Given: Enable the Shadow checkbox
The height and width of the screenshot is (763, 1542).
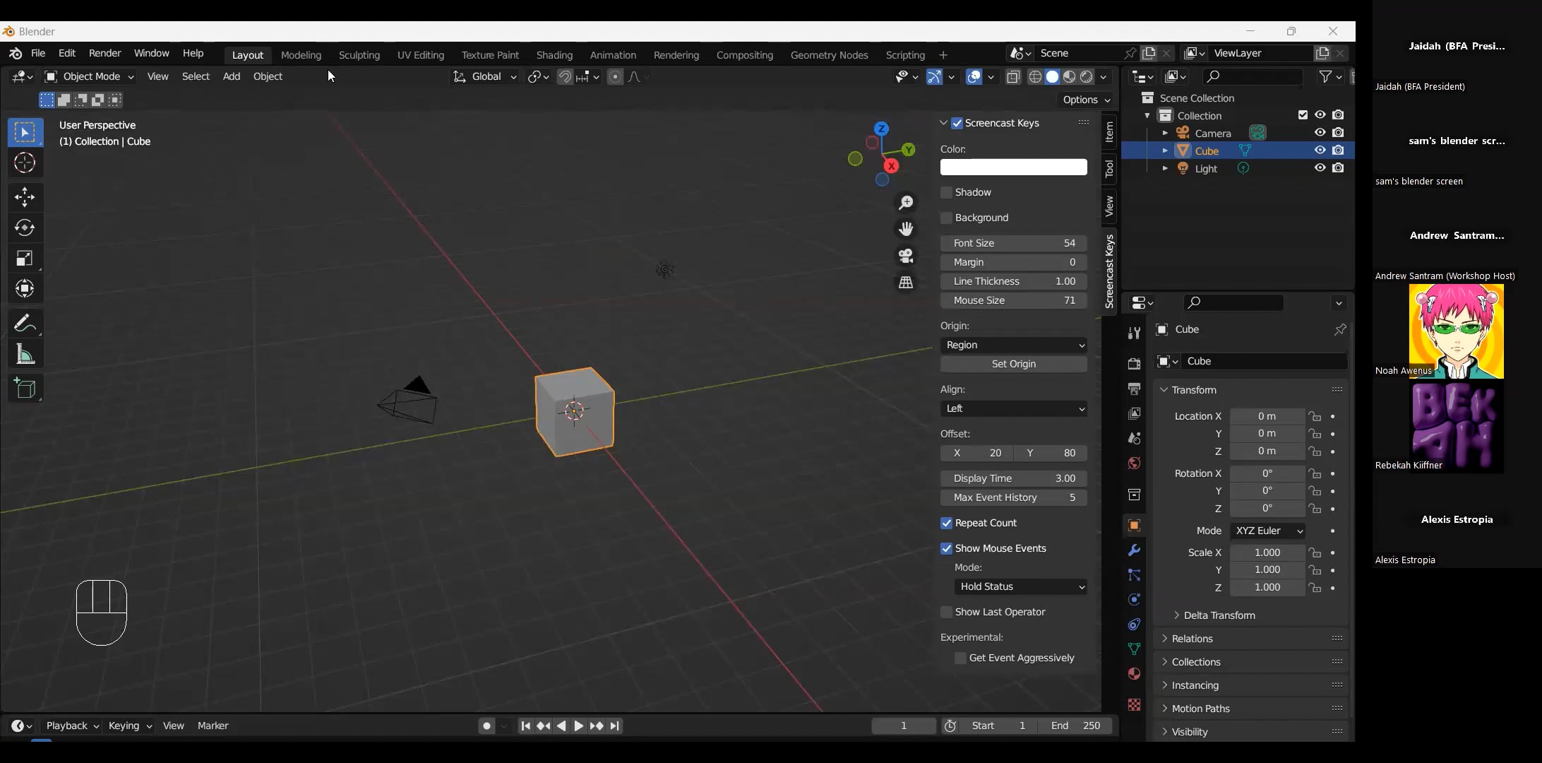Looking at the screenshot, I should tap(947, 192).
